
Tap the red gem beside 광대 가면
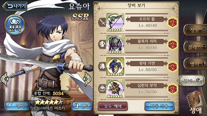click(x=172, y=67)
